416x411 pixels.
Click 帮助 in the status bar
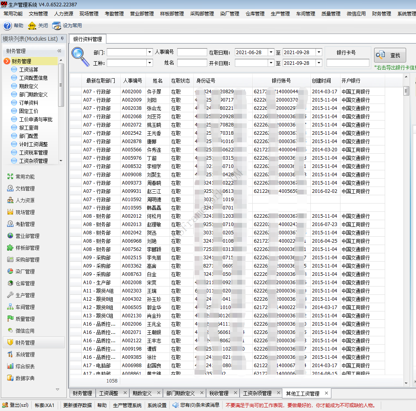(102, 405)
